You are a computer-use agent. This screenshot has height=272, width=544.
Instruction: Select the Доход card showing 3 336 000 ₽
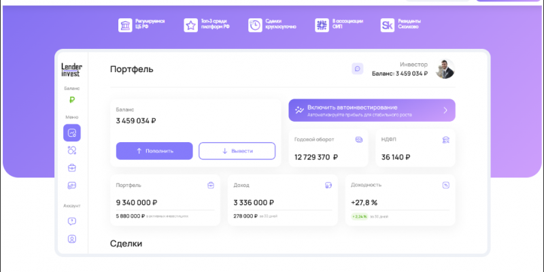pyautogui.click(x=282, y=201)
